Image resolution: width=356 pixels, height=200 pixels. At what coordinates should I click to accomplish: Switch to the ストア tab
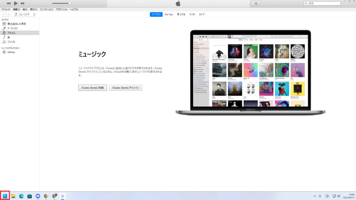point(202,14)
